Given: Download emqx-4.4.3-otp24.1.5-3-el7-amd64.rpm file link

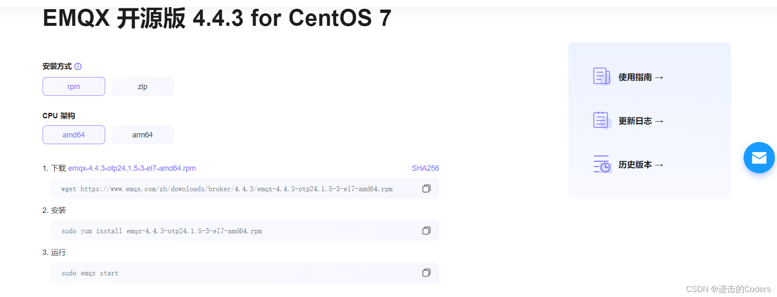Looking at the screenshot, I should (x=132, y=168).
